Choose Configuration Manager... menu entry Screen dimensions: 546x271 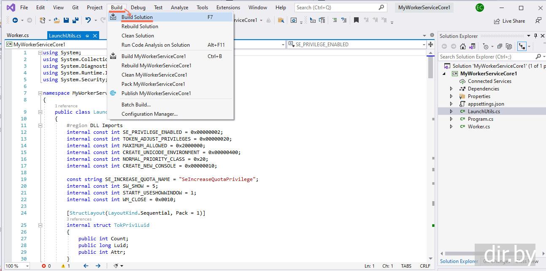(149, 114)
